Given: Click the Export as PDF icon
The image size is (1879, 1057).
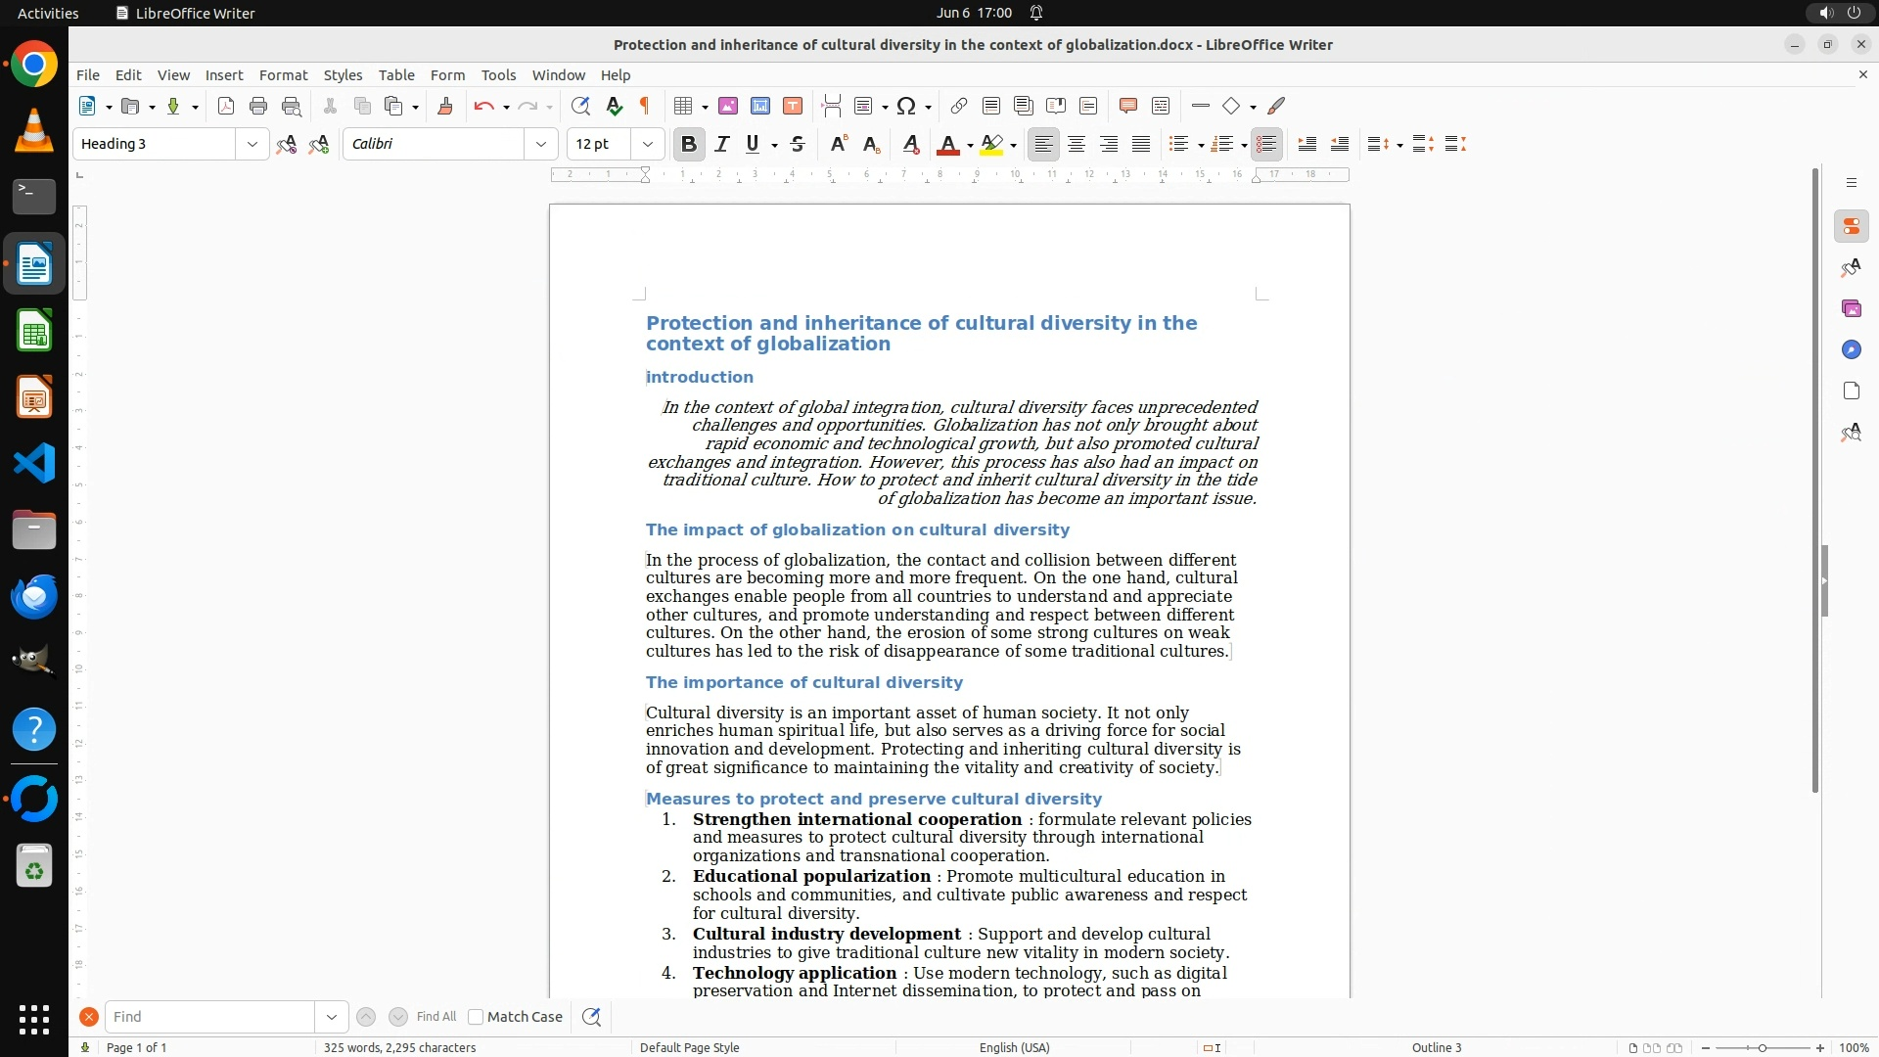Looking at the screenshot, I should pyautogui.click(x=226, y=106).
